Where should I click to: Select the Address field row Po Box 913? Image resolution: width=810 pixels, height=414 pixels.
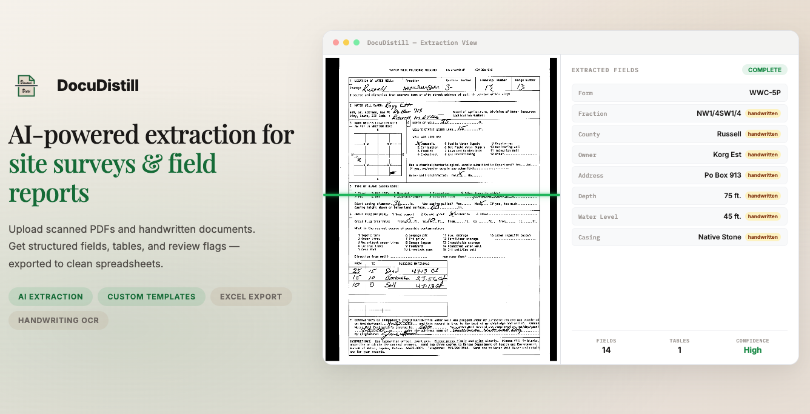click(680, 175)
